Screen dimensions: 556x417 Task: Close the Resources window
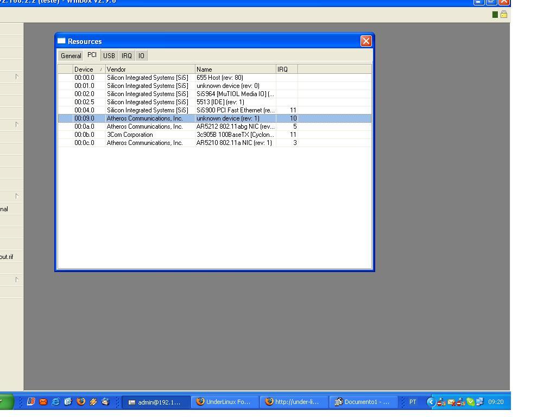(x=366, y=41)
